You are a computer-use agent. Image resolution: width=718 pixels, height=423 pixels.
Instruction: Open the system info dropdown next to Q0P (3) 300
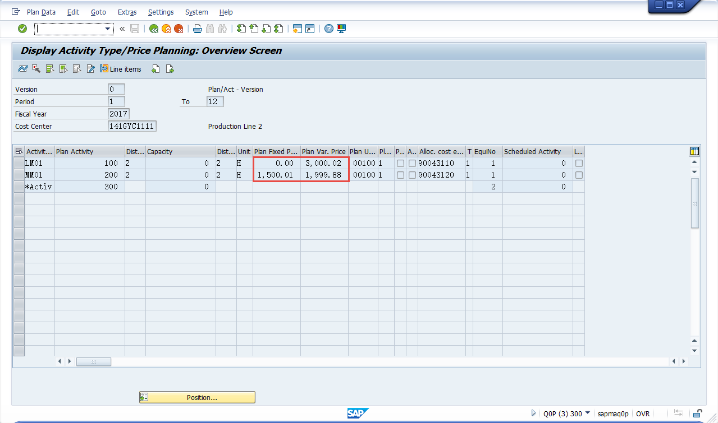pos(588,413)
